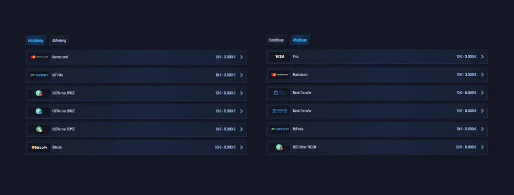The height and width of the screenshot is (195, 514).
Task: Expand USDTether TRC20 30 € row chevron
Action: click(482, 147)
